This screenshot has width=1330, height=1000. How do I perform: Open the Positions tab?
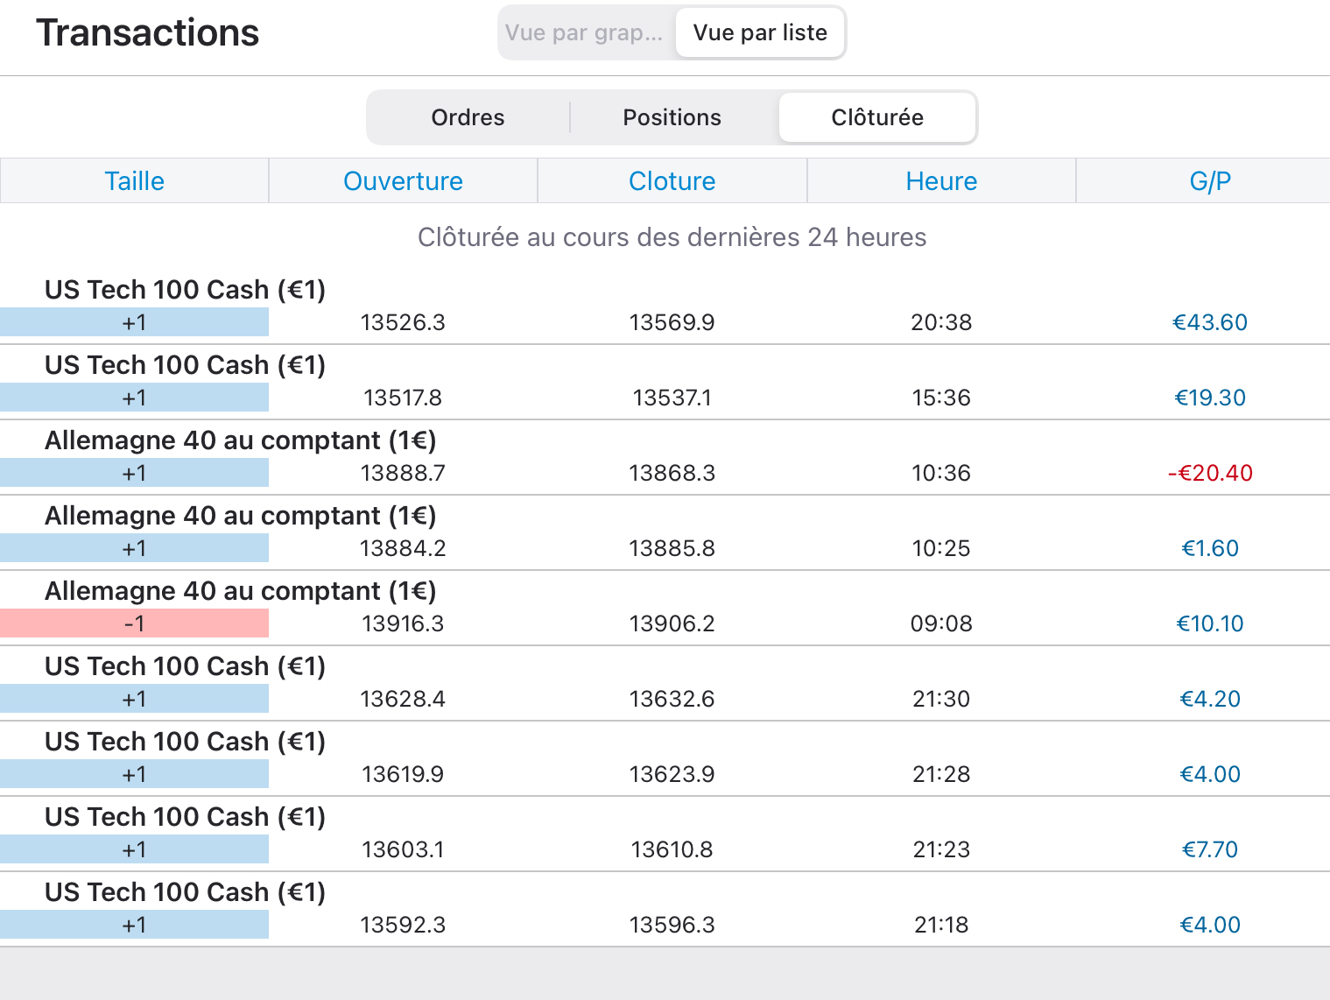pos(672,117)
